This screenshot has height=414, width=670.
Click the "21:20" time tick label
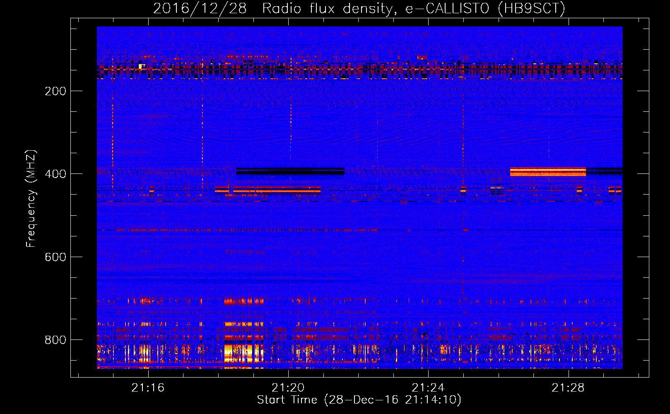tap(288, 388)
